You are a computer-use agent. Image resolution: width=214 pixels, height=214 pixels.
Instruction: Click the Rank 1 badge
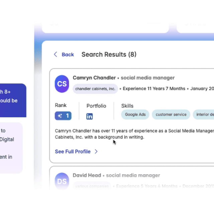63,116
